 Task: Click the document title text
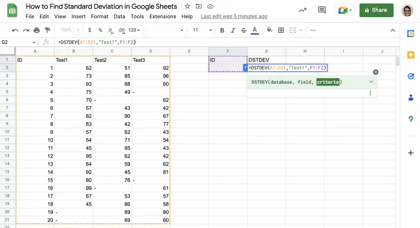(x=101, y=6)
